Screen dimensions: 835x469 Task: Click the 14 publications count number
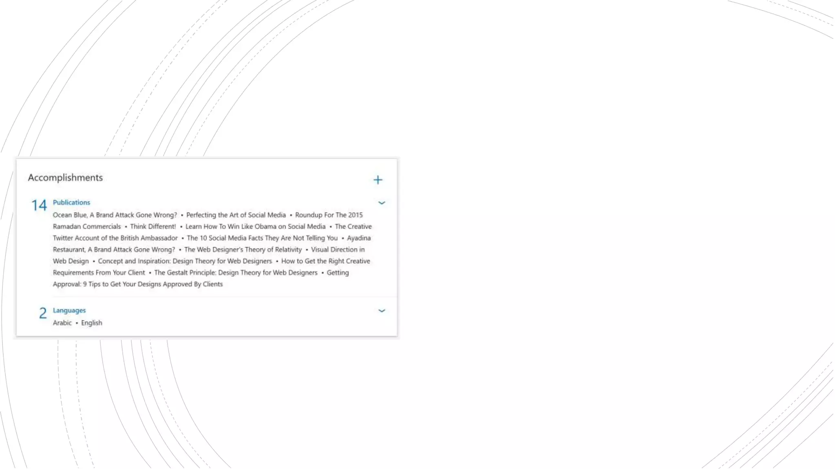click(39, 205)
